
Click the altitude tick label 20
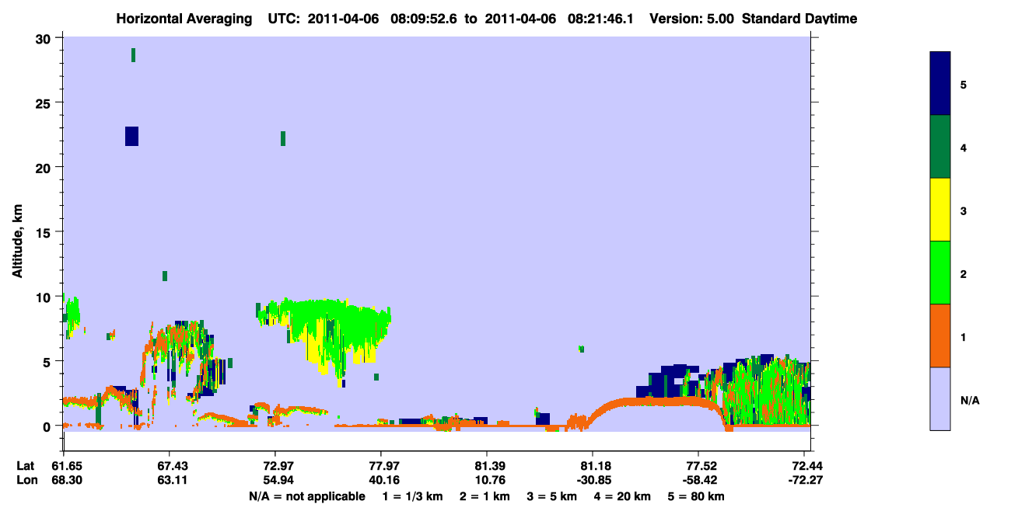point(45,167)
